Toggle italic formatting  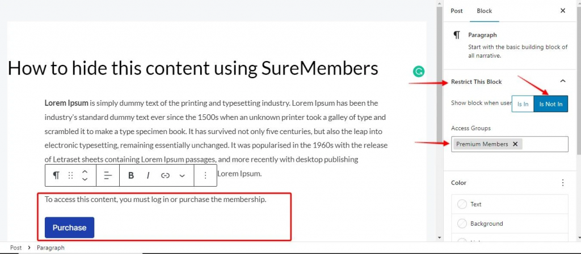(148, 175)
